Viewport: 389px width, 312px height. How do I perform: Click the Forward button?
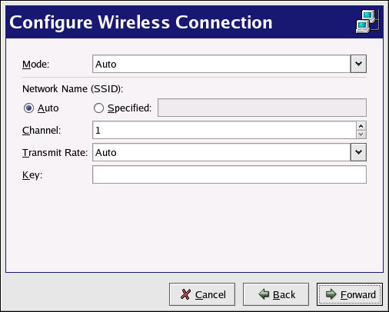[x=350, y=294]
